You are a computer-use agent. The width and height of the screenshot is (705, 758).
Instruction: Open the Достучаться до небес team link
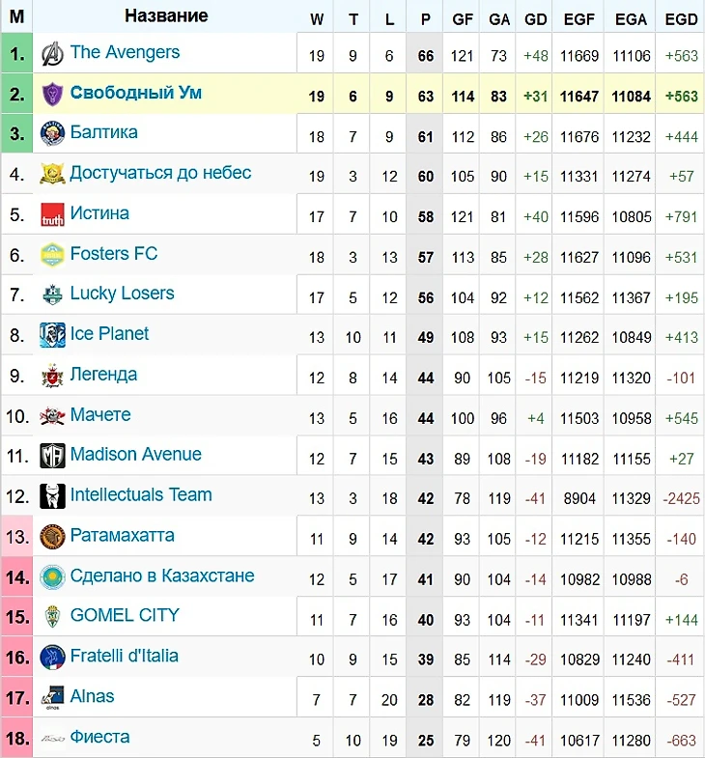coord(160,174)
